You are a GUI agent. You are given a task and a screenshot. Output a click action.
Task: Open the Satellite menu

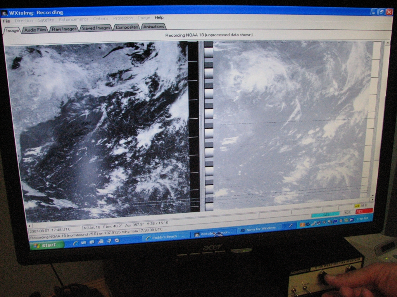point(46,20)
